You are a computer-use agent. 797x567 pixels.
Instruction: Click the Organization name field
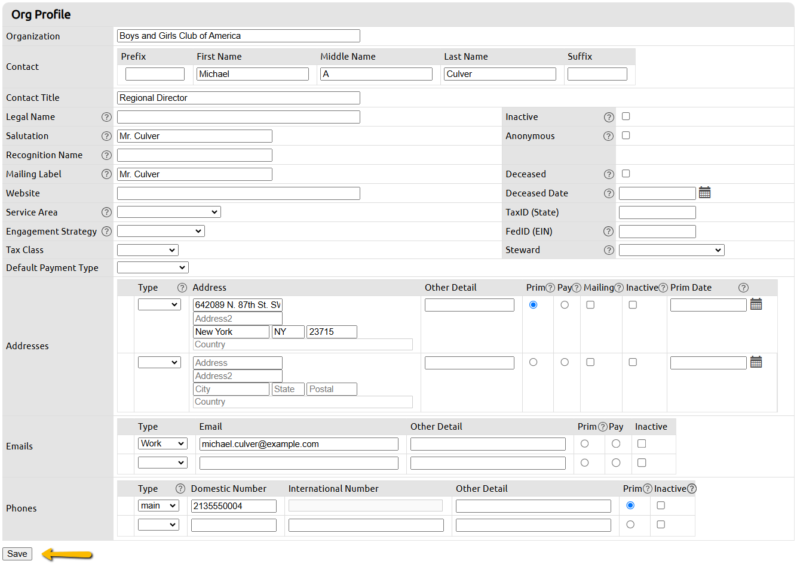[238, 36]
